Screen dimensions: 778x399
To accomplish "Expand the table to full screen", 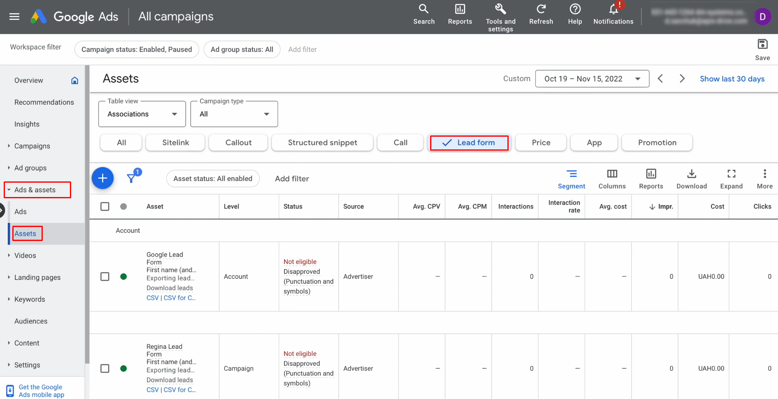I will [731, 179].
